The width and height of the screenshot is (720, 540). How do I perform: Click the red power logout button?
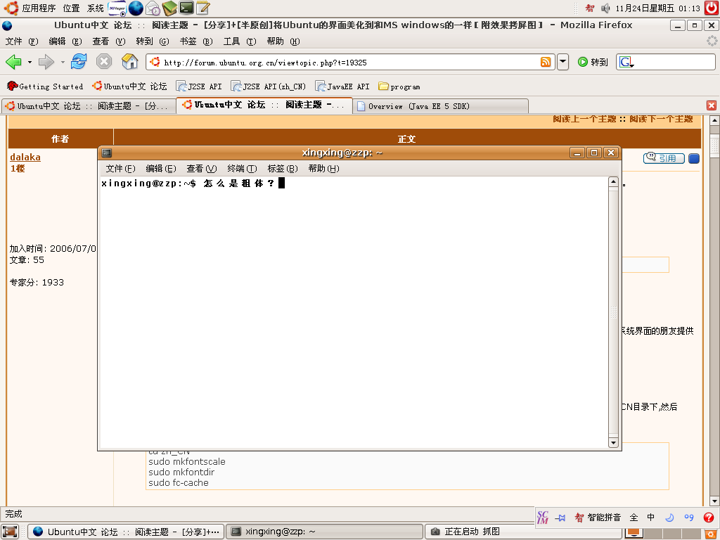pos(712,8)
